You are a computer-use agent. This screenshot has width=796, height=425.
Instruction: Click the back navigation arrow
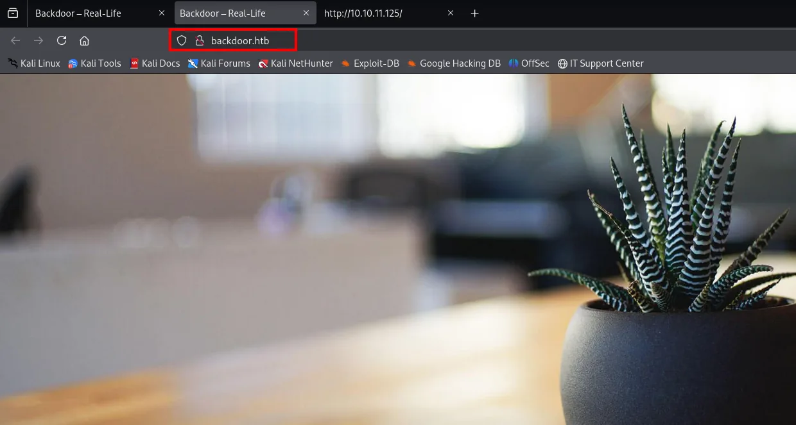point(15,40)
